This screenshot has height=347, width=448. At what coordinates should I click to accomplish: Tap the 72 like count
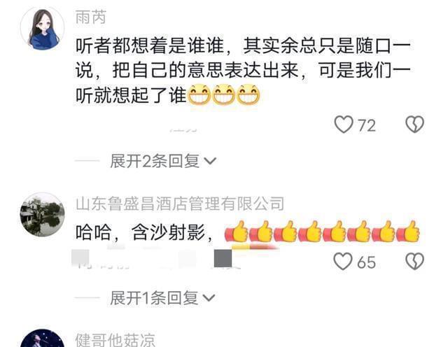pos(367,126)
